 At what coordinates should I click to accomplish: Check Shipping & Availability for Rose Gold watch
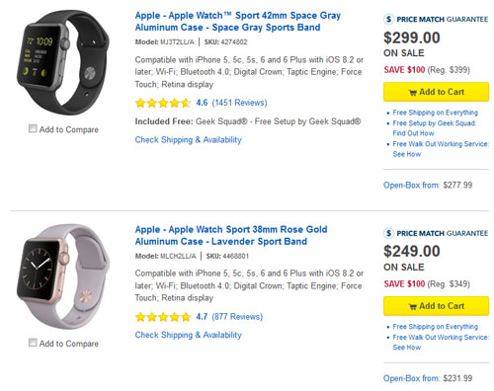[189, 335]
